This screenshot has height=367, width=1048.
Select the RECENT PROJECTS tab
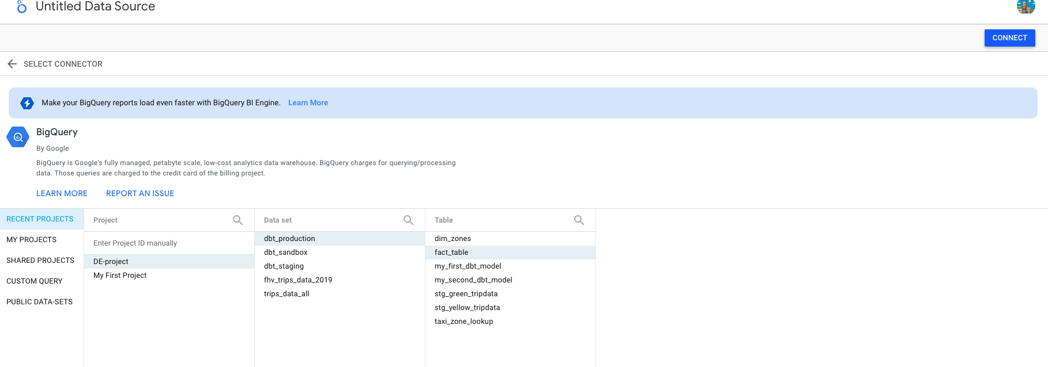pos(42,219)
